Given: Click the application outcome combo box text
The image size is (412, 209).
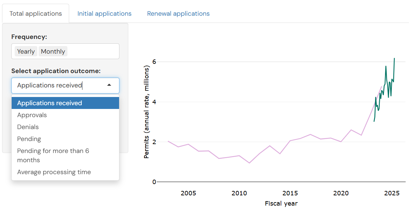Looking at the screenshot, I should pos(50,85).
